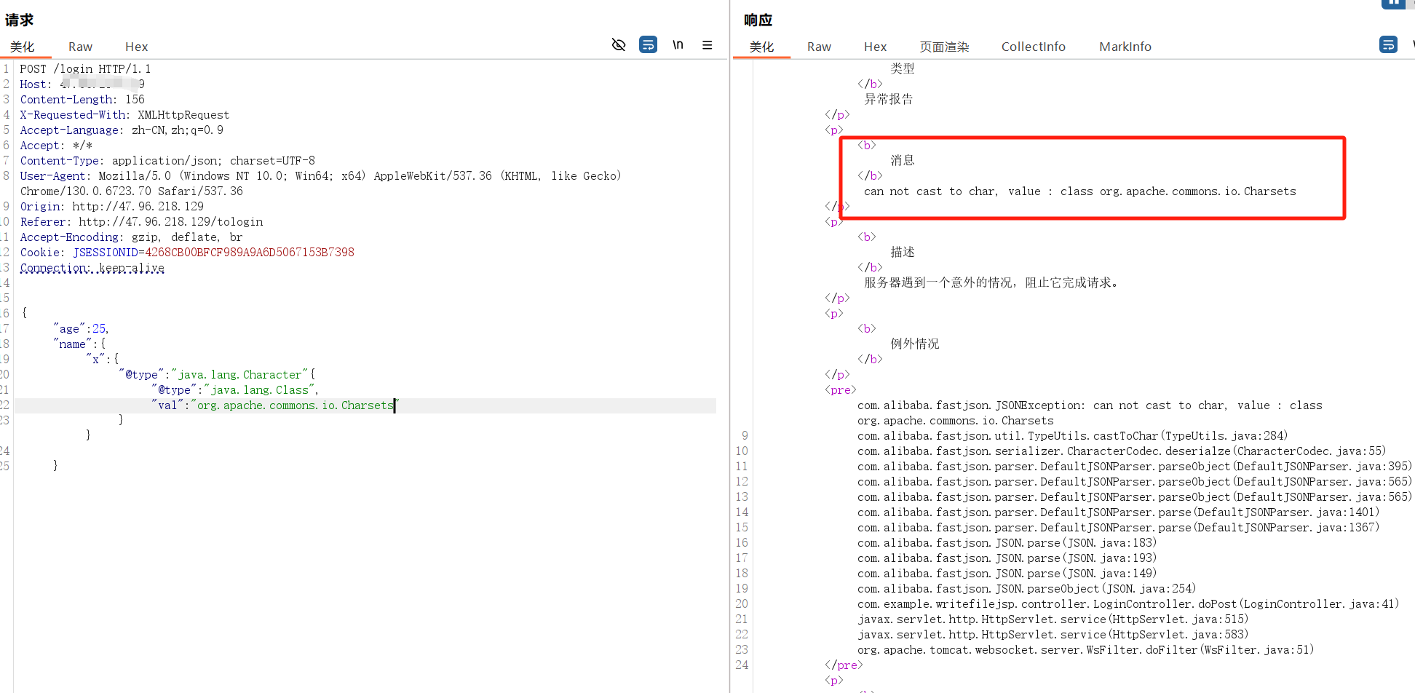Click side-by-side layout icon at top right

pos(1392,4)
